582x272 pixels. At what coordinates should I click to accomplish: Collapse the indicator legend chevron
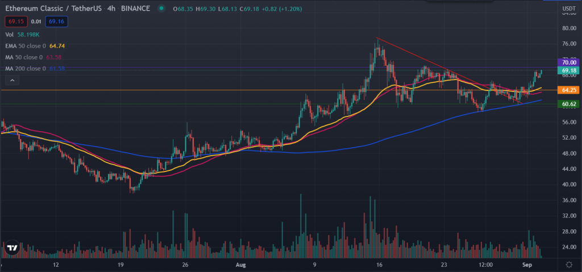point(13,80)
